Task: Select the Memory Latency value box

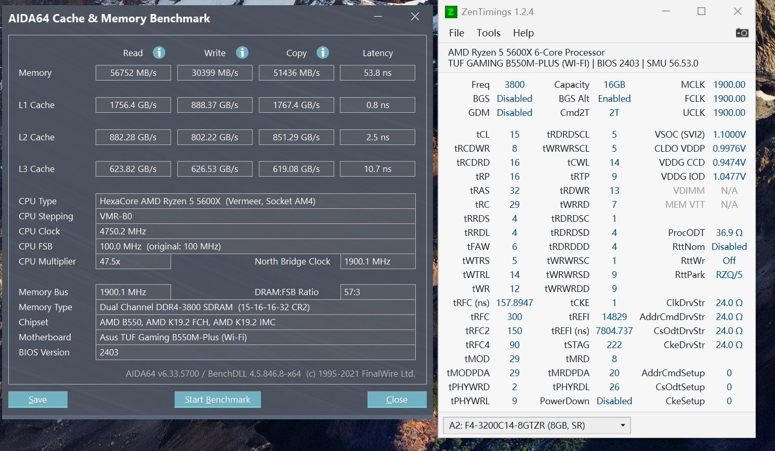Action: click(x=377, y=73)
